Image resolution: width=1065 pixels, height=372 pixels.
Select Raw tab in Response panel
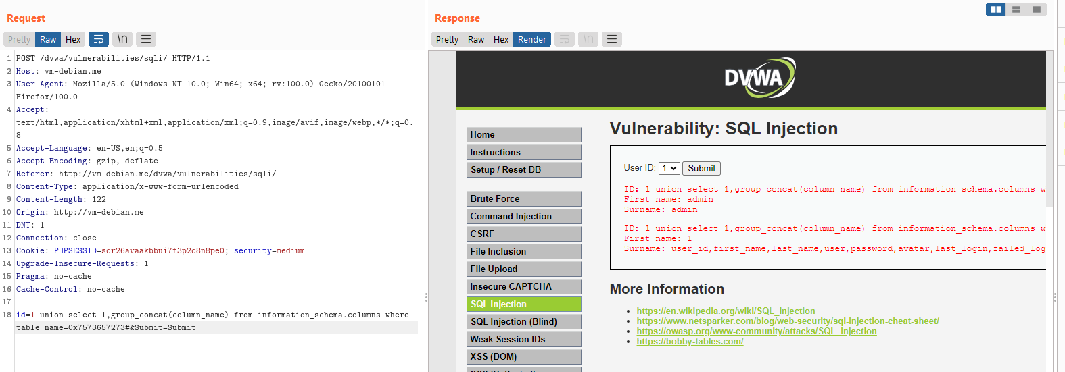tap(476, 39)
